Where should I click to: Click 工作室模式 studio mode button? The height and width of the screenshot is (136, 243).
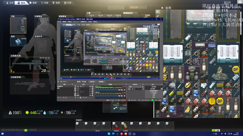pyautogui.click(x=154, y=93)
